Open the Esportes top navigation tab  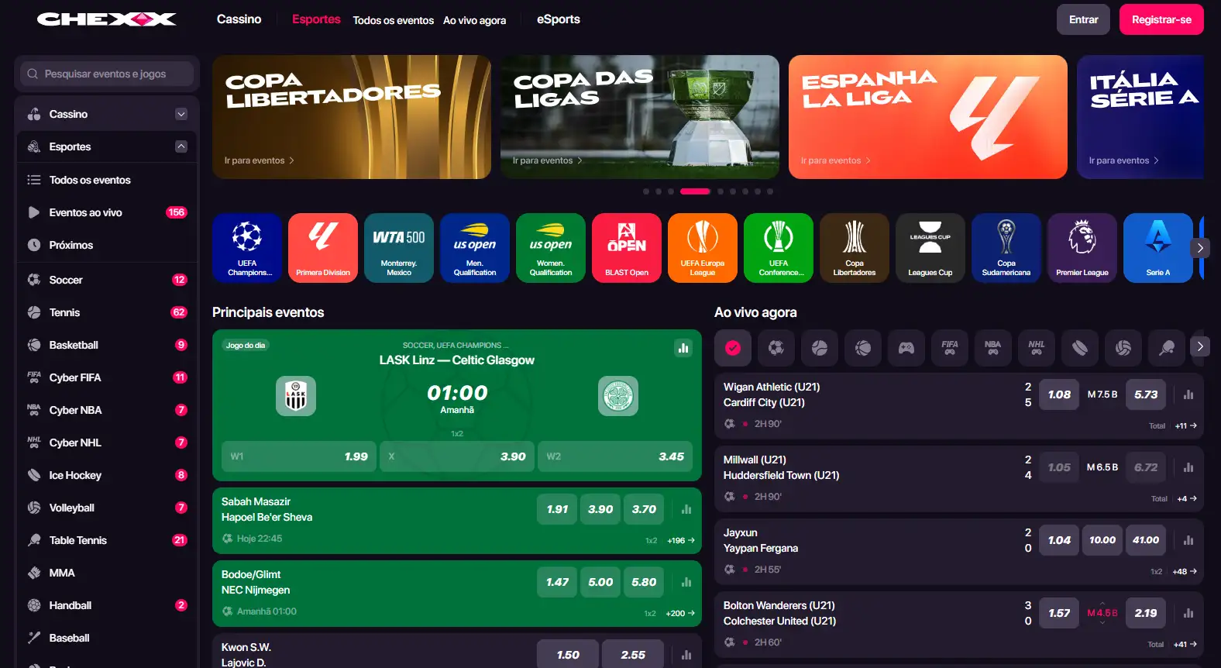click(x=316, y=19)
